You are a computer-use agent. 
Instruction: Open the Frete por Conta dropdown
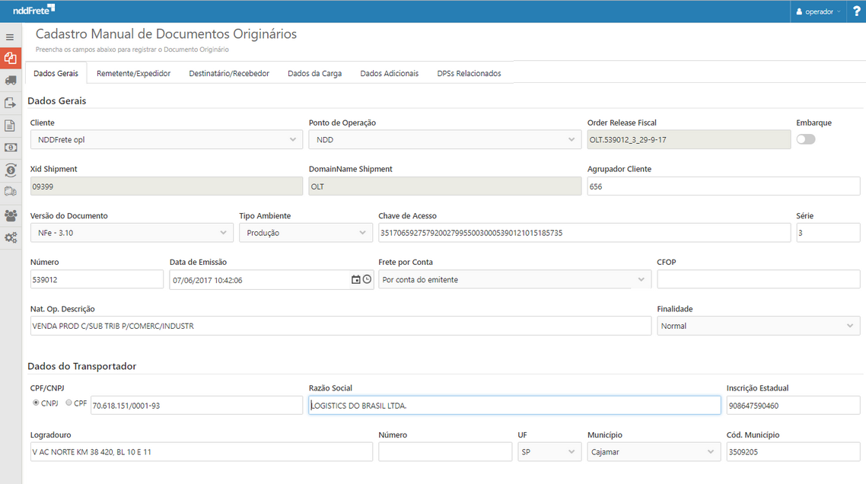click(x=514, y=280)
